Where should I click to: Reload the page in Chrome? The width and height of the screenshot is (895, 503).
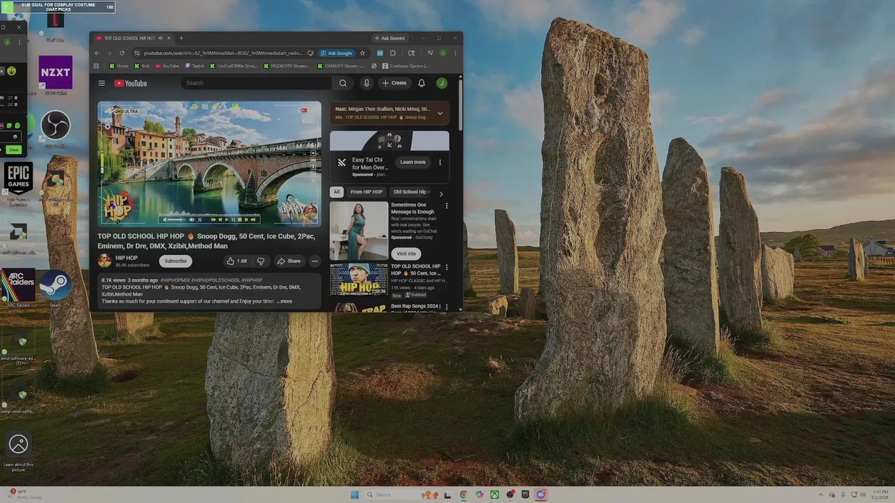tap(122, 53)
